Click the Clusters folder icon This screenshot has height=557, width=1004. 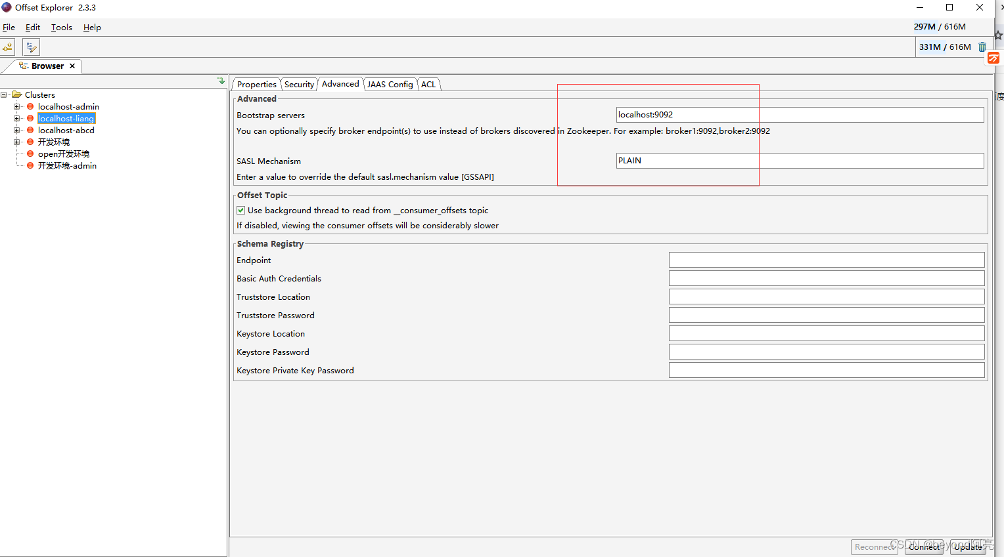coord(17,94)
